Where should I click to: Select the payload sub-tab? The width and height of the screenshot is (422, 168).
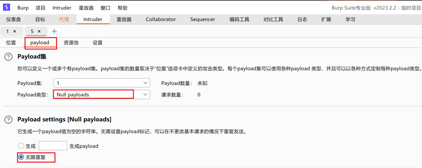tap(40, 43)
